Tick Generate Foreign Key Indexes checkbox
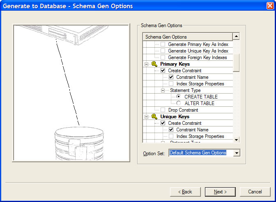The height and width of the screenshot is (202, 276). click(163, 57)
